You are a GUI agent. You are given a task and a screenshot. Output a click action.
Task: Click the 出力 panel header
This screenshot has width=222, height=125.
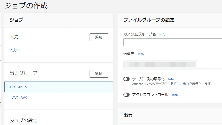(x=128, y=115)
